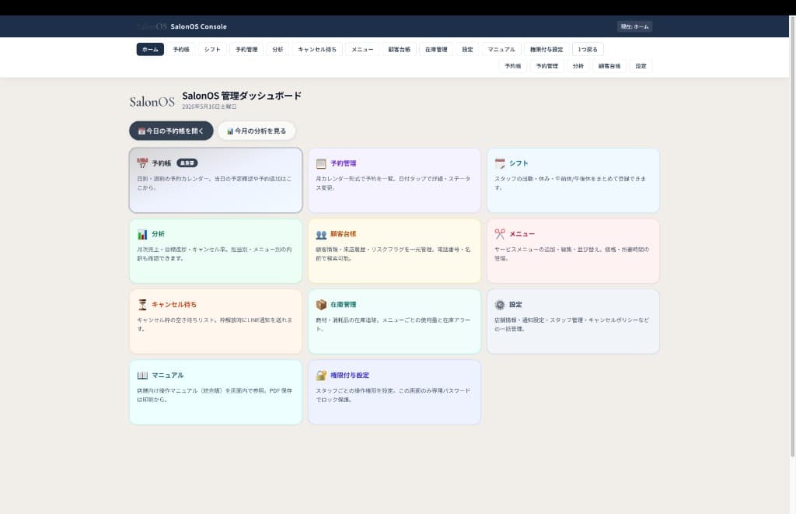Open the メニュー card title
This screenshot has height=514, width=796.
(522, 233)
